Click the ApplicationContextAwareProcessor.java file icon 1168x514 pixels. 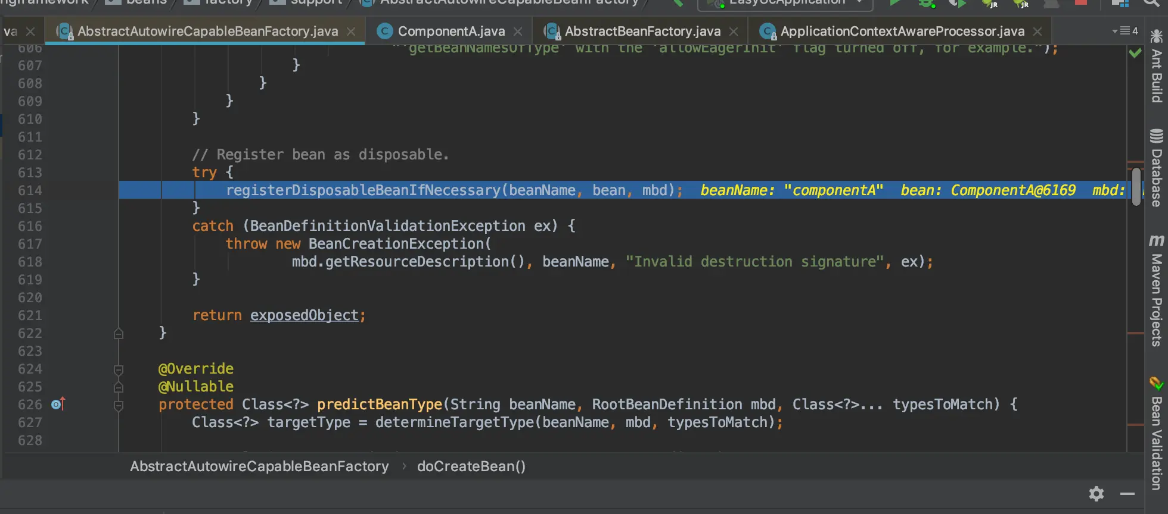click(768, 31)
